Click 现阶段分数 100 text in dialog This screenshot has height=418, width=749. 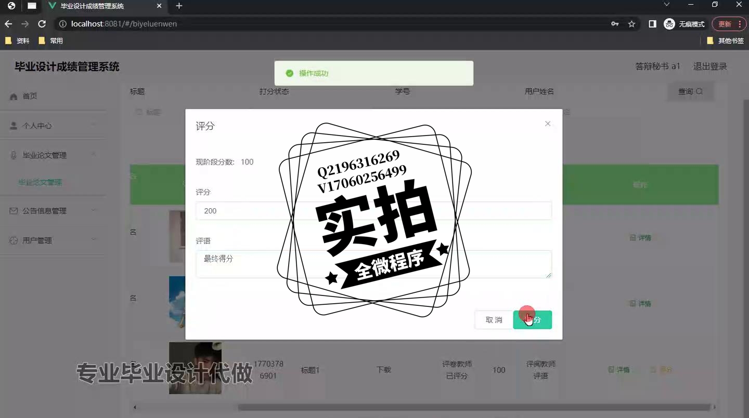point(225,162)
